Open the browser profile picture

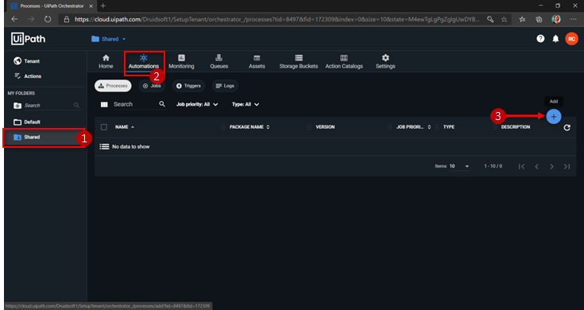[556, 19]
